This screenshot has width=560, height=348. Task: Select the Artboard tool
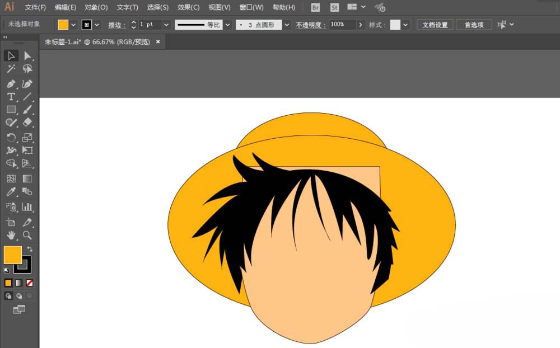(x=11, y=222)
